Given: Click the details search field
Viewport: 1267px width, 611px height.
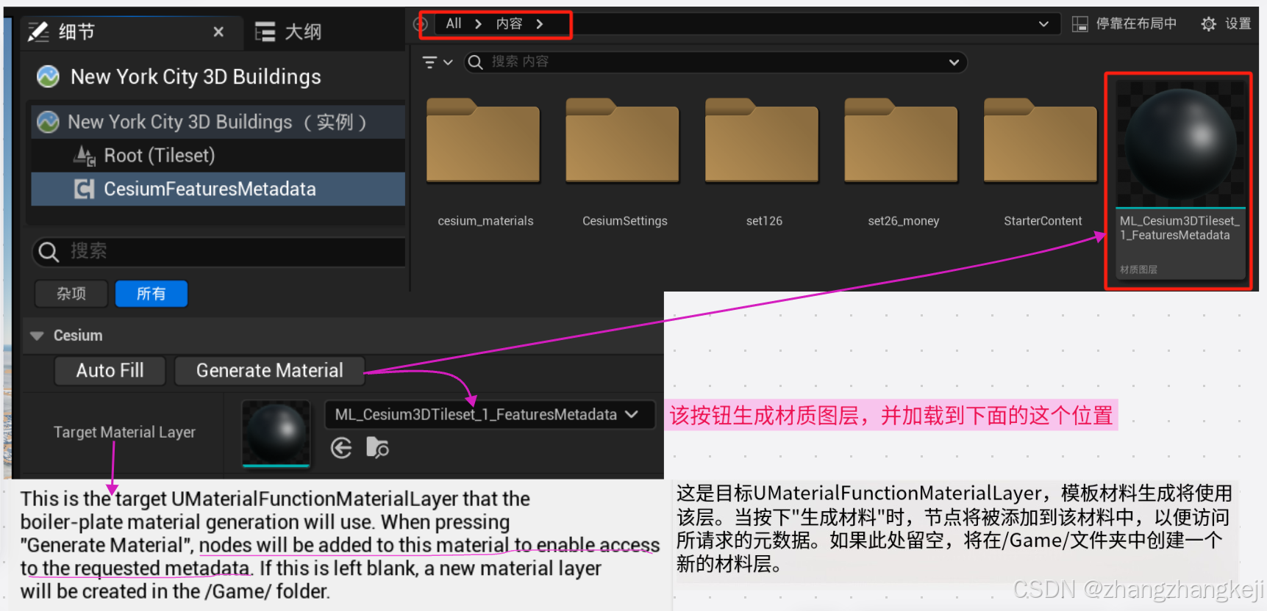Looking at the screenshot, I should pos(219,251).
